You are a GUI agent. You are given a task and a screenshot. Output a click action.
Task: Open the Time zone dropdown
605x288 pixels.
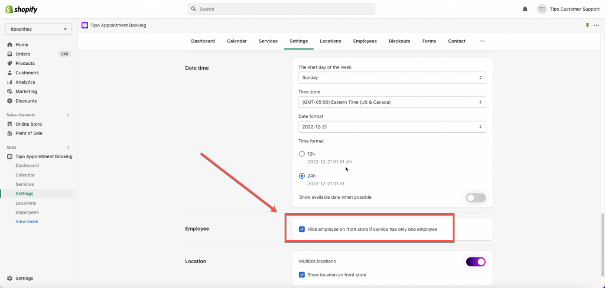[392, 102]
